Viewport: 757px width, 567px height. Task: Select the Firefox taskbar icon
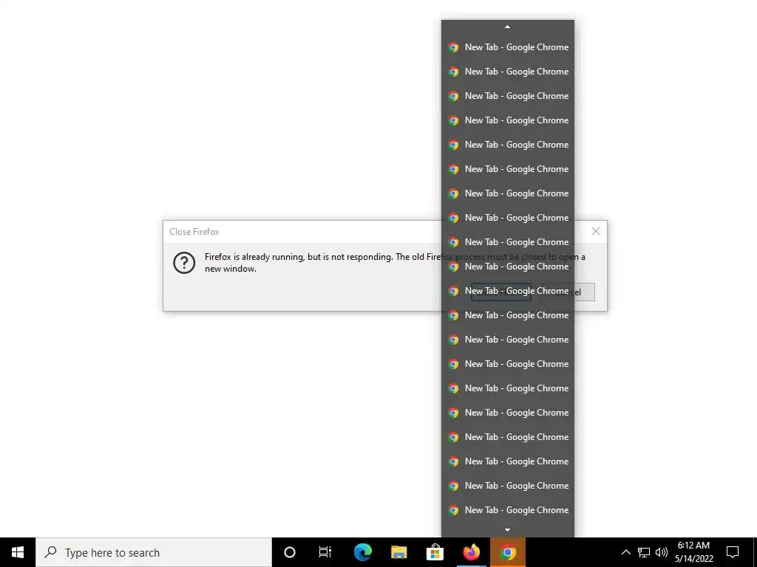click(472, 552)
